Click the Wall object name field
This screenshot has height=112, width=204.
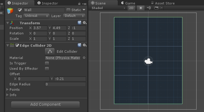coord(44,10)
